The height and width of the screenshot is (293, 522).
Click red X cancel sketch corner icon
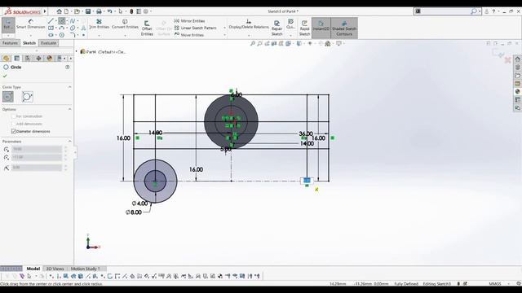click(507, 60)
